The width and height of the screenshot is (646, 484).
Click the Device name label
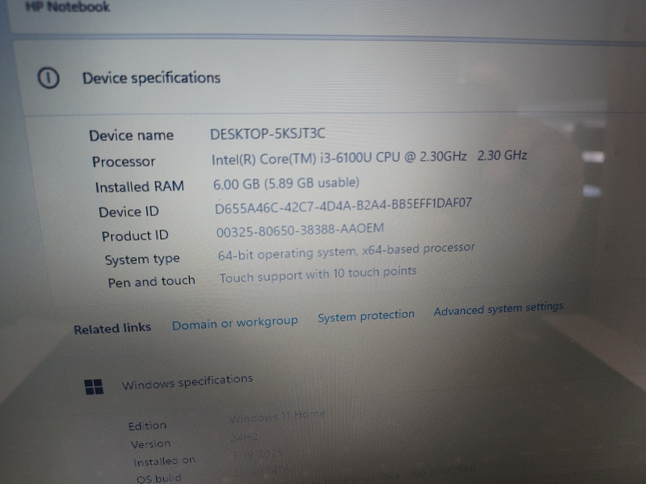coord(131,135)
